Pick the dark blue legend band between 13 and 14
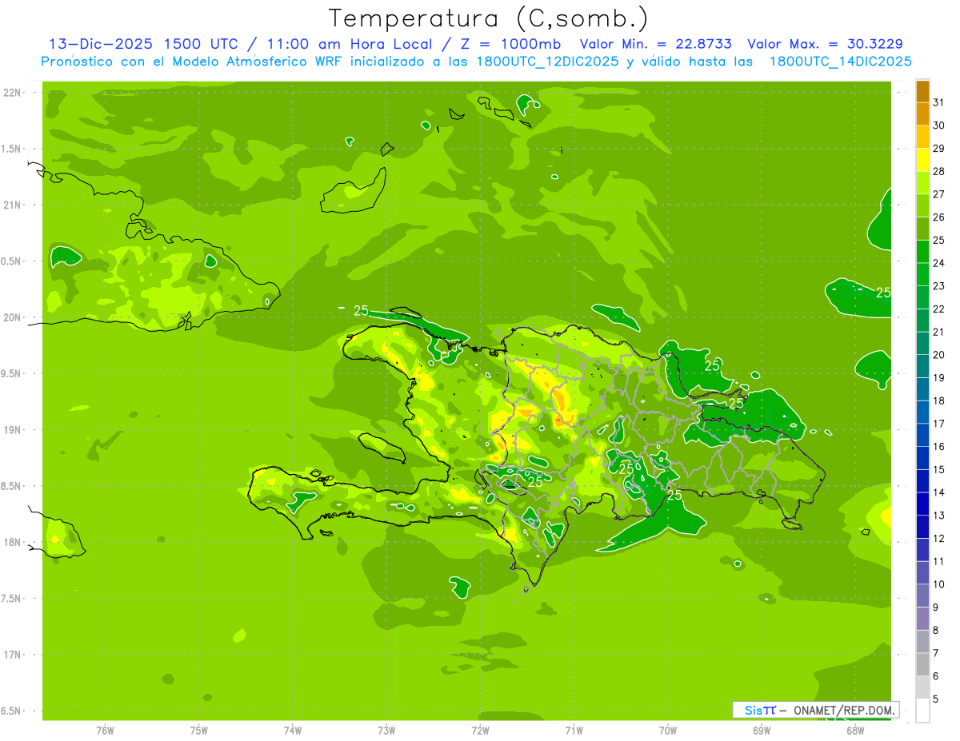Image resolution: width=960 pixels, height=741 pixels. click(922, 504)
